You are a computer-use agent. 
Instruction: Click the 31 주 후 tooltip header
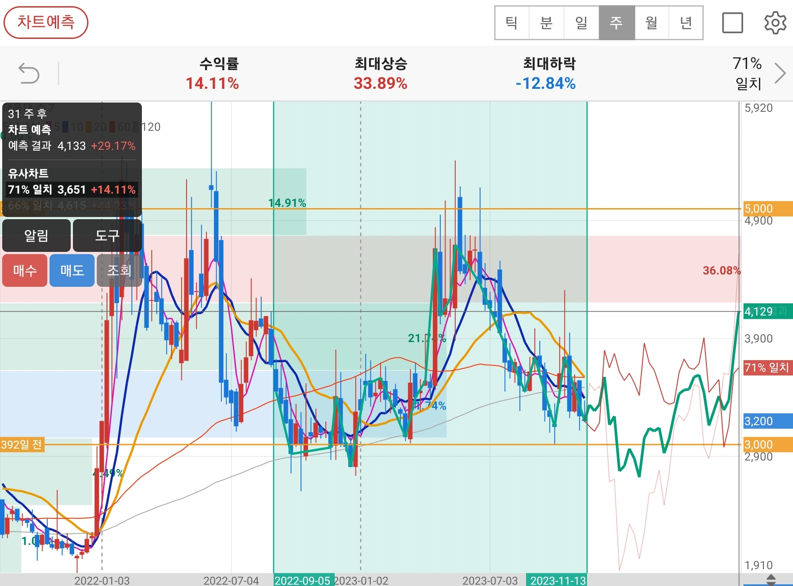[27, 114]
